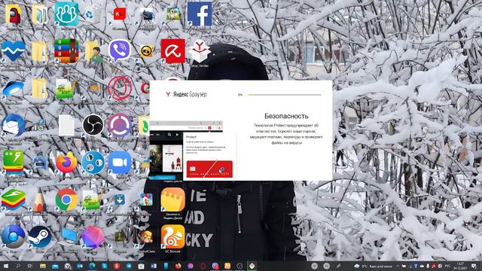Open the red Kaspersky 'K' shortcut
This screenshot has width=482, height=271.
point(120,14)
